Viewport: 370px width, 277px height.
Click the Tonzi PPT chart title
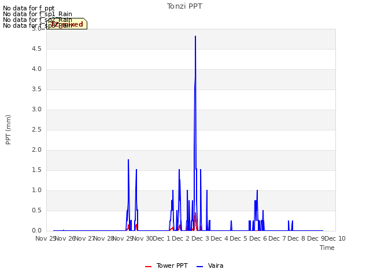tap(184, 6)
